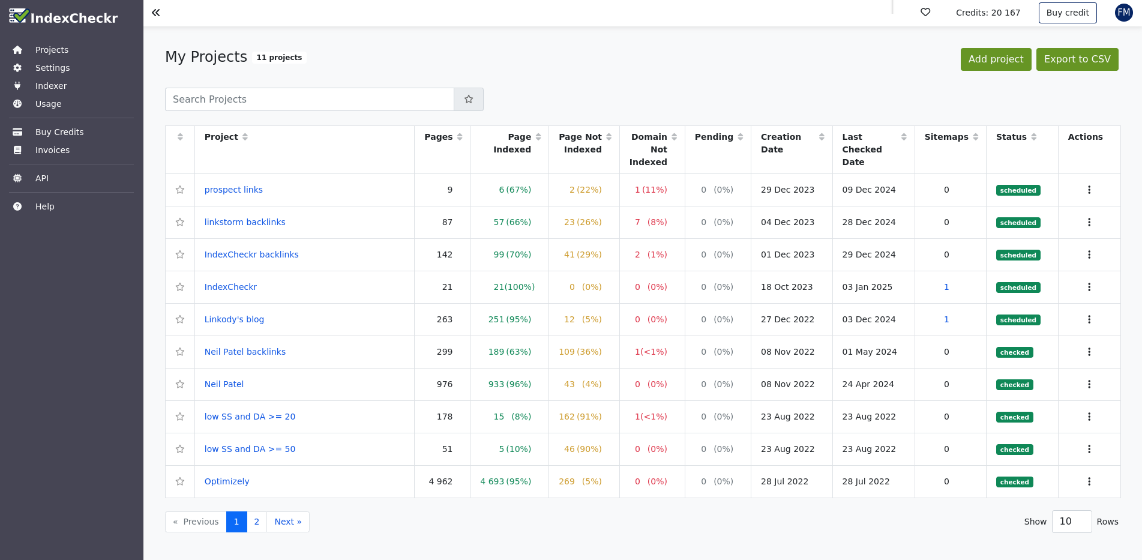Click the Search Projects input field
1142x560 pixels.
310,100
